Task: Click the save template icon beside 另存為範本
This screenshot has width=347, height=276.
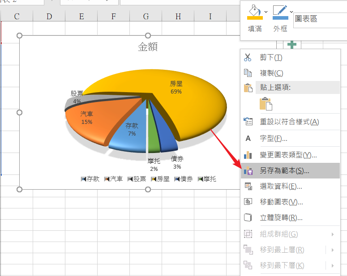Action: pos(248,171)
